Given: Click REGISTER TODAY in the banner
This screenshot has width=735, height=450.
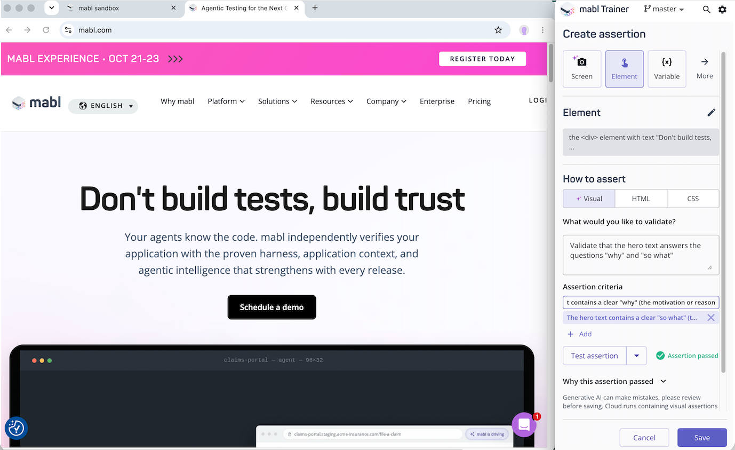Looking at the screenshot, I should [x=482, y=59].
